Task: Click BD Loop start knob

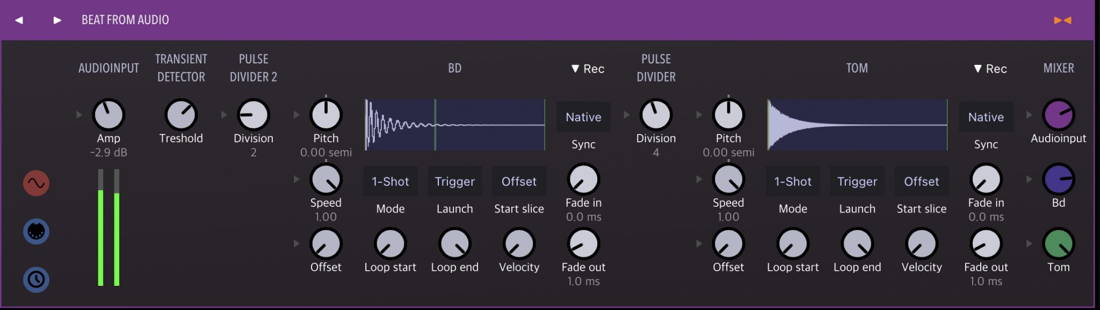Action: pyautogui.click(x=390, y=244)
